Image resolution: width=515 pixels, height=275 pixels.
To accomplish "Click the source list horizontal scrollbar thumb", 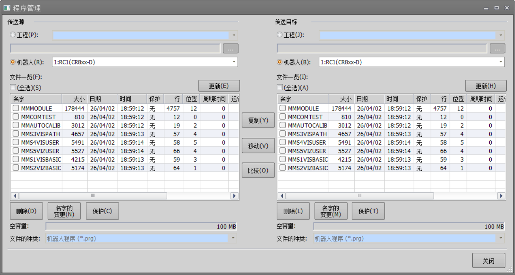I will coord(93,196).
